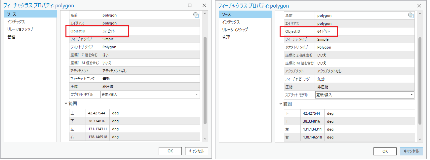Click アタッチメントなし value in left dialog
430x160 pixels.
(114, 71)
